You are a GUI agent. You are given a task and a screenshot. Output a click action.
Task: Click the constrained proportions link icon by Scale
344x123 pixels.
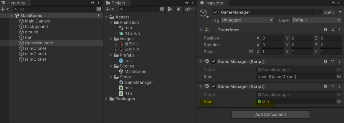(251, 52)
